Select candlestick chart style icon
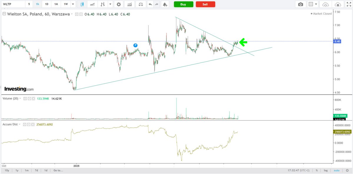 82,4
